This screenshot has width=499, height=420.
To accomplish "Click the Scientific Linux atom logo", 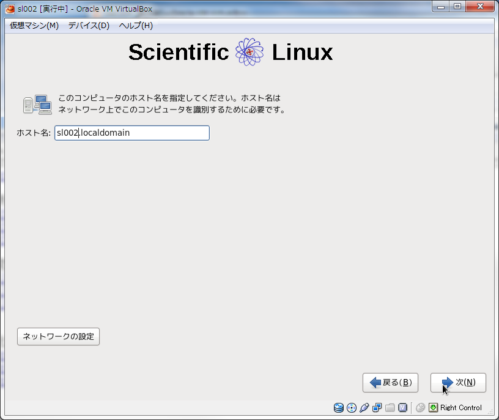I will (x=250, y=52).
